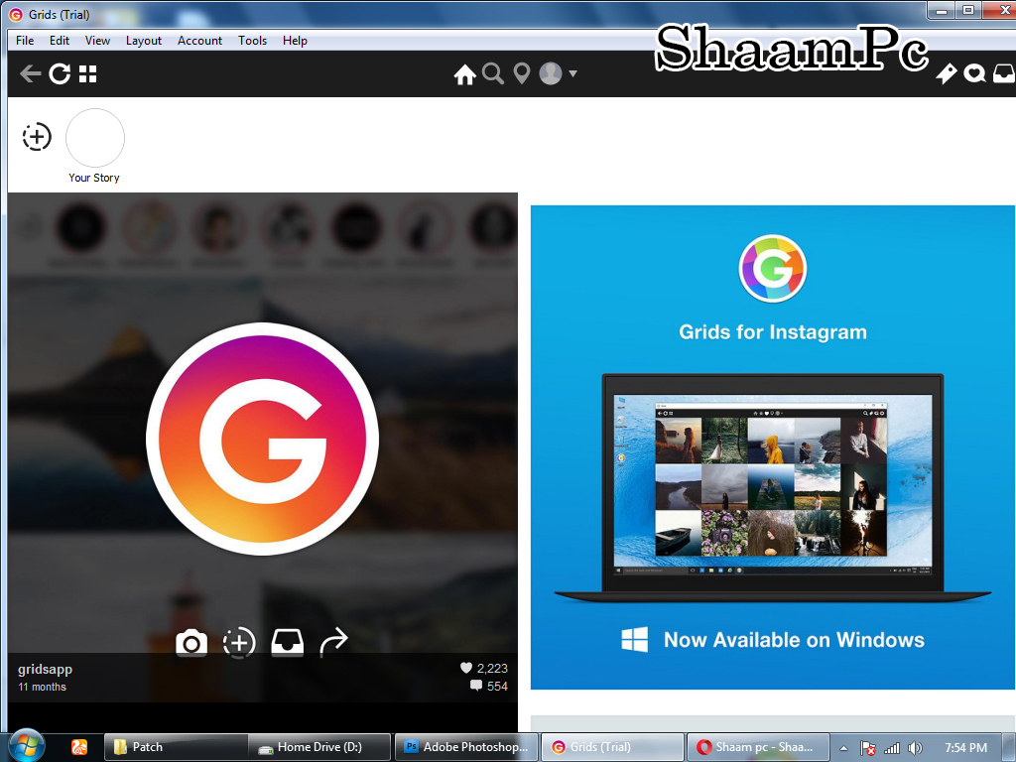The width and height of the screenshot is (1016, 762).
Task: Click the dashed plus icon on the post
Action: 239,643
